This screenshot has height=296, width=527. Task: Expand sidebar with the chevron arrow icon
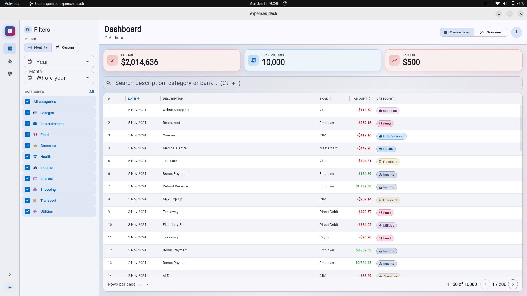10,275
